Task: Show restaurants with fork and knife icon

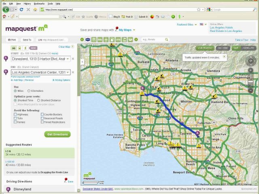Action: (94, 40)
